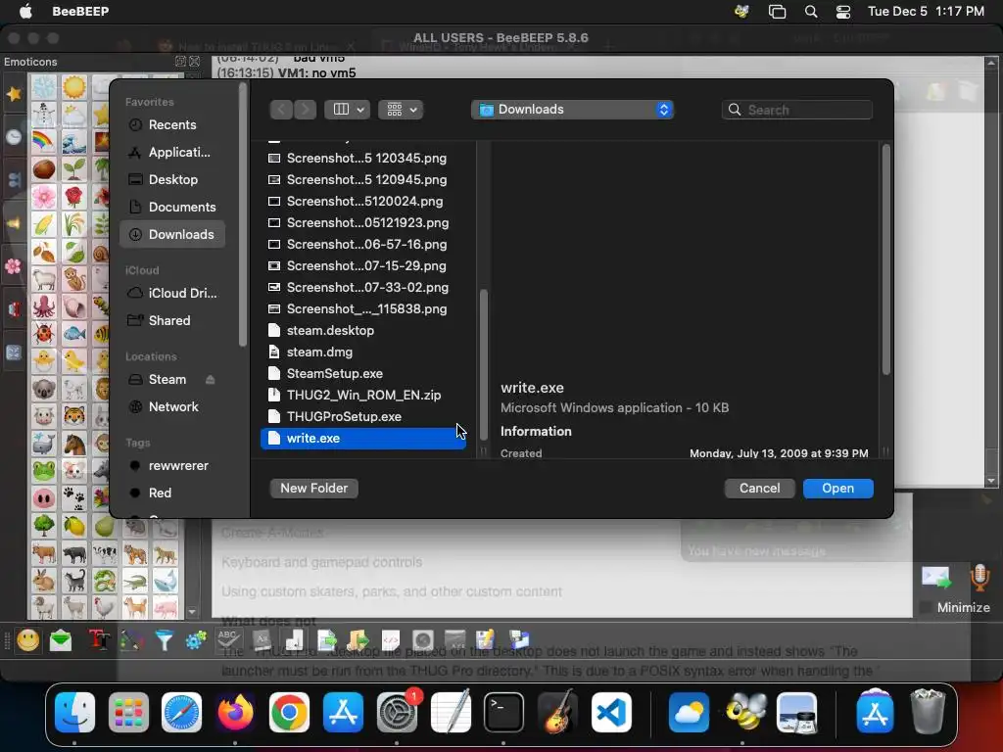
Task: Go back in the file dialog
Action: (281, 110)
